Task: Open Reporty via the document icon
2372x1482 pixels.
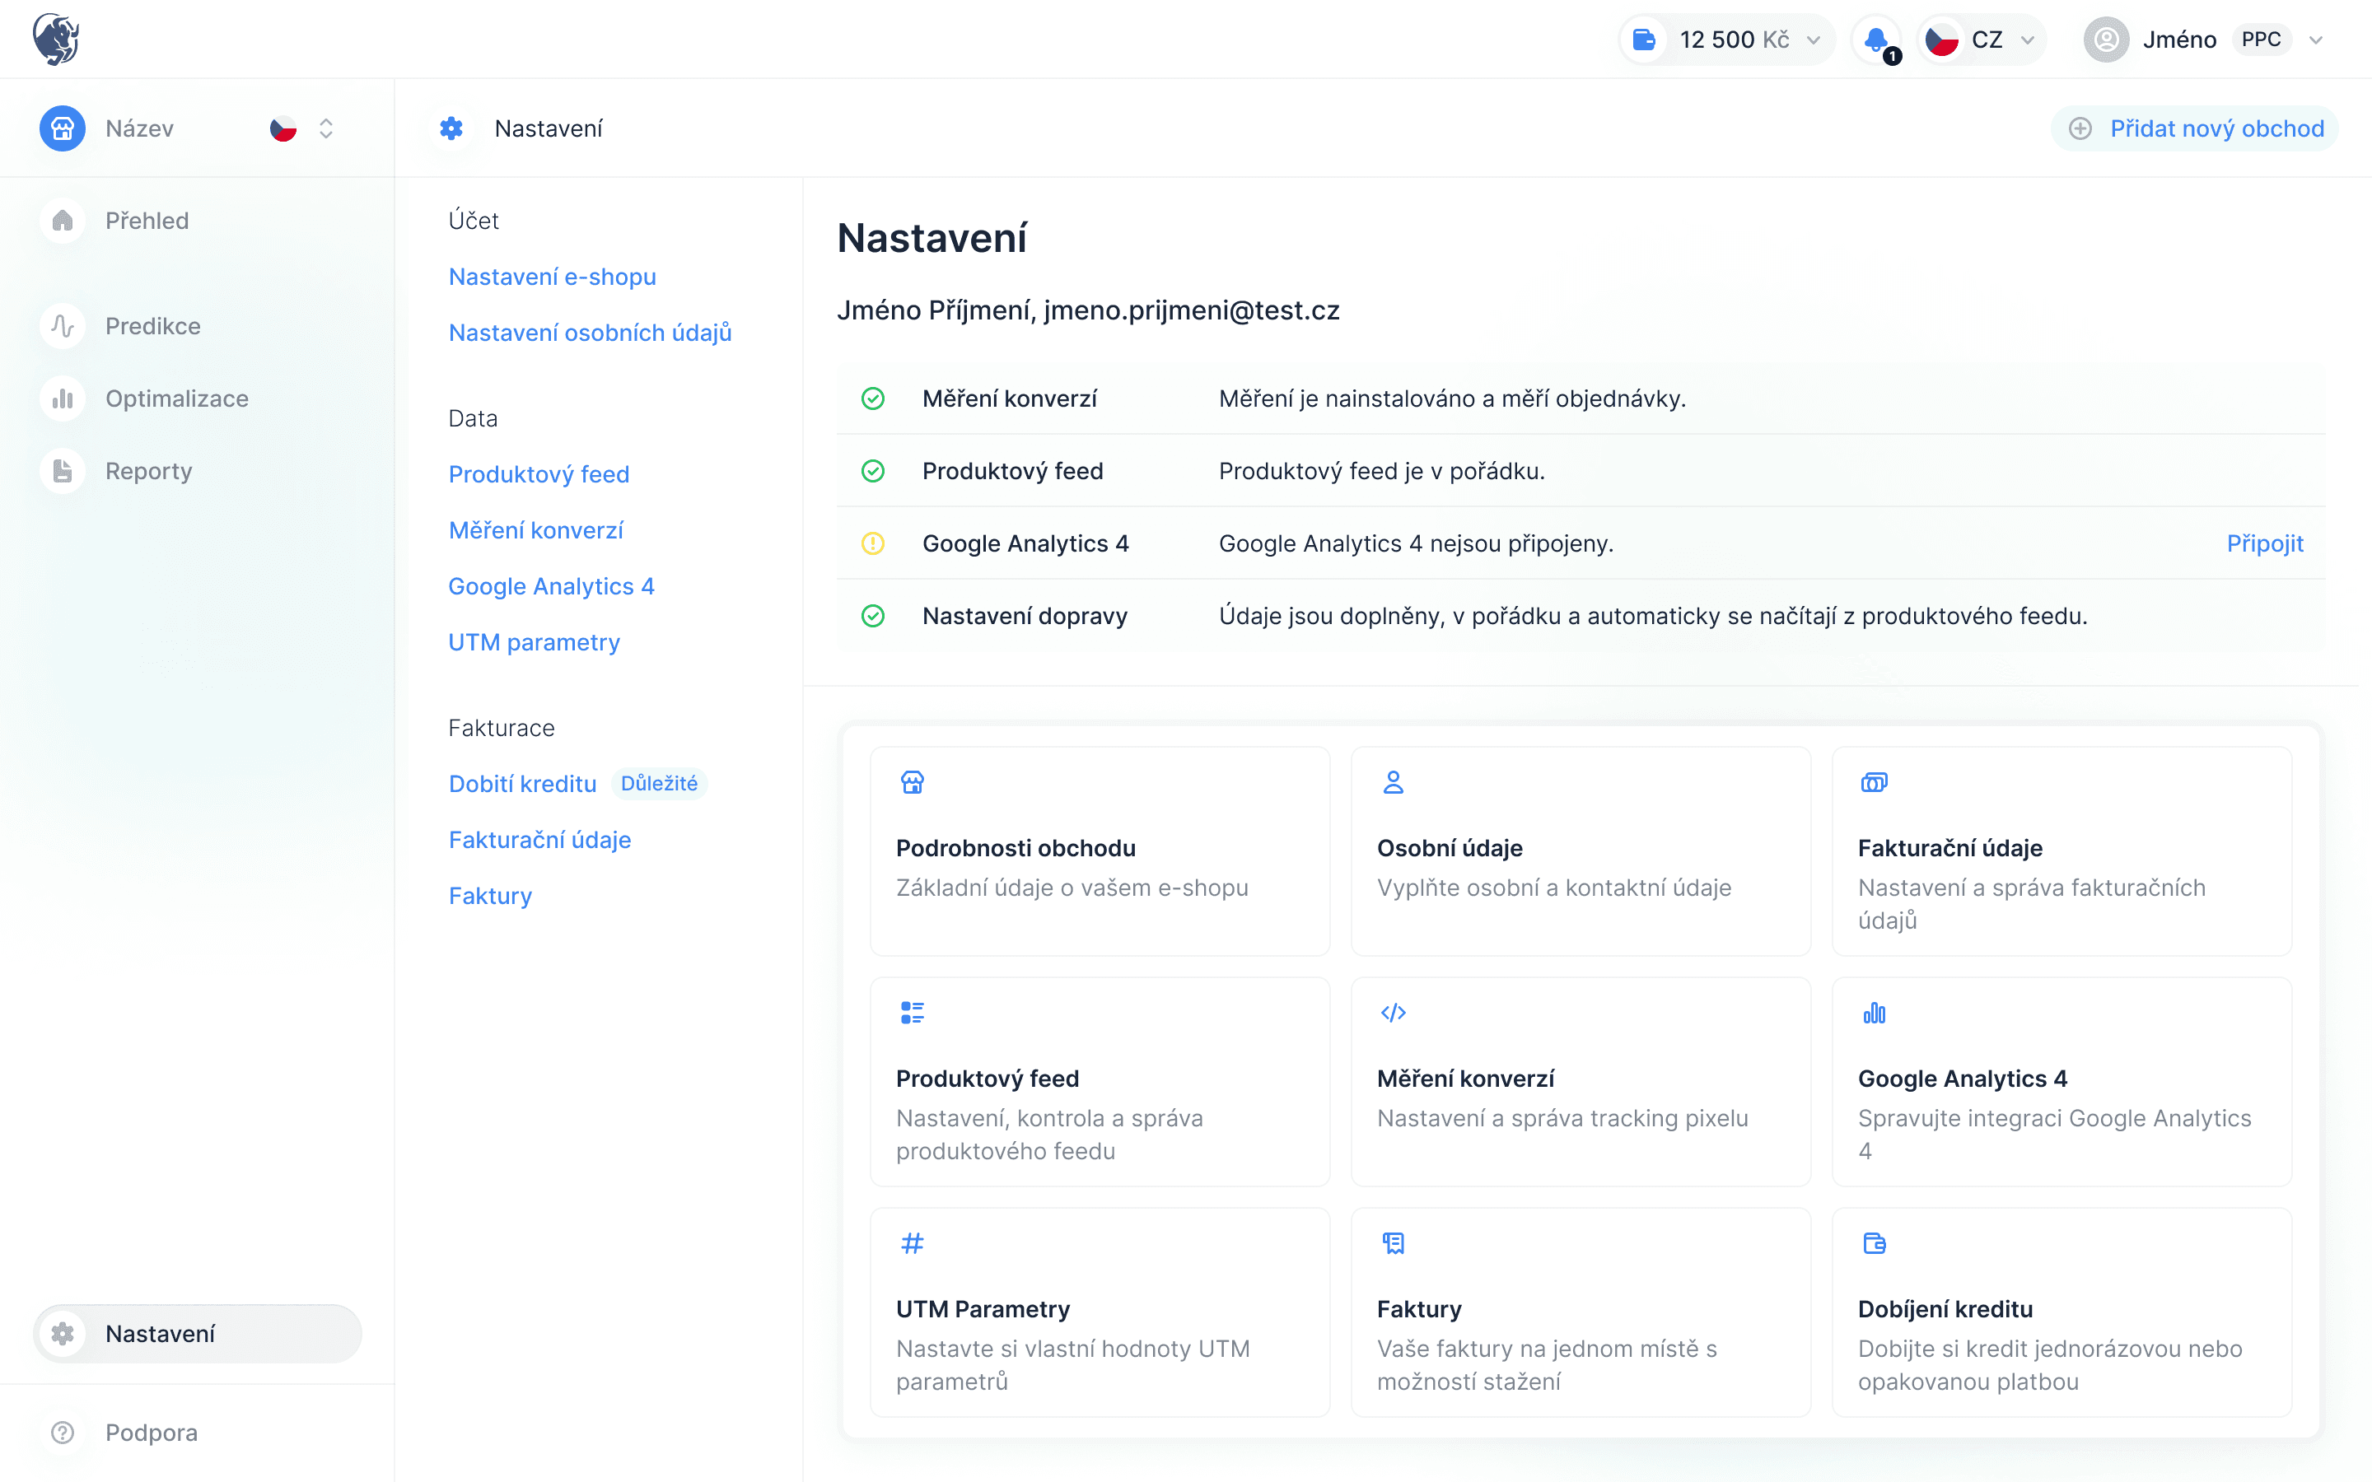Action: coord(62,470)
